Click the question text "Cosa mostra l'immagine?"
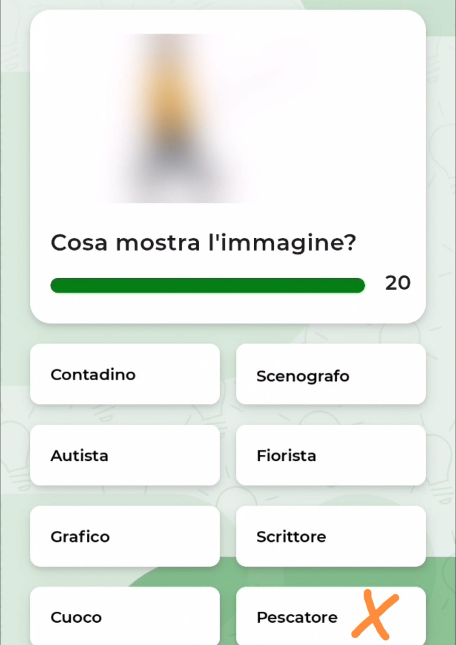The width and height of the screenshot is (456, 645). (203, 243)
